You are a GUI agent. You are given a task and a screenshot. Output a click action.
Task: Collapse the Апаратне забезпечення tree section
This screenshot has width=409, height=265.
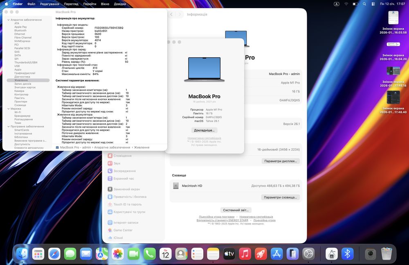pos(8,20)
